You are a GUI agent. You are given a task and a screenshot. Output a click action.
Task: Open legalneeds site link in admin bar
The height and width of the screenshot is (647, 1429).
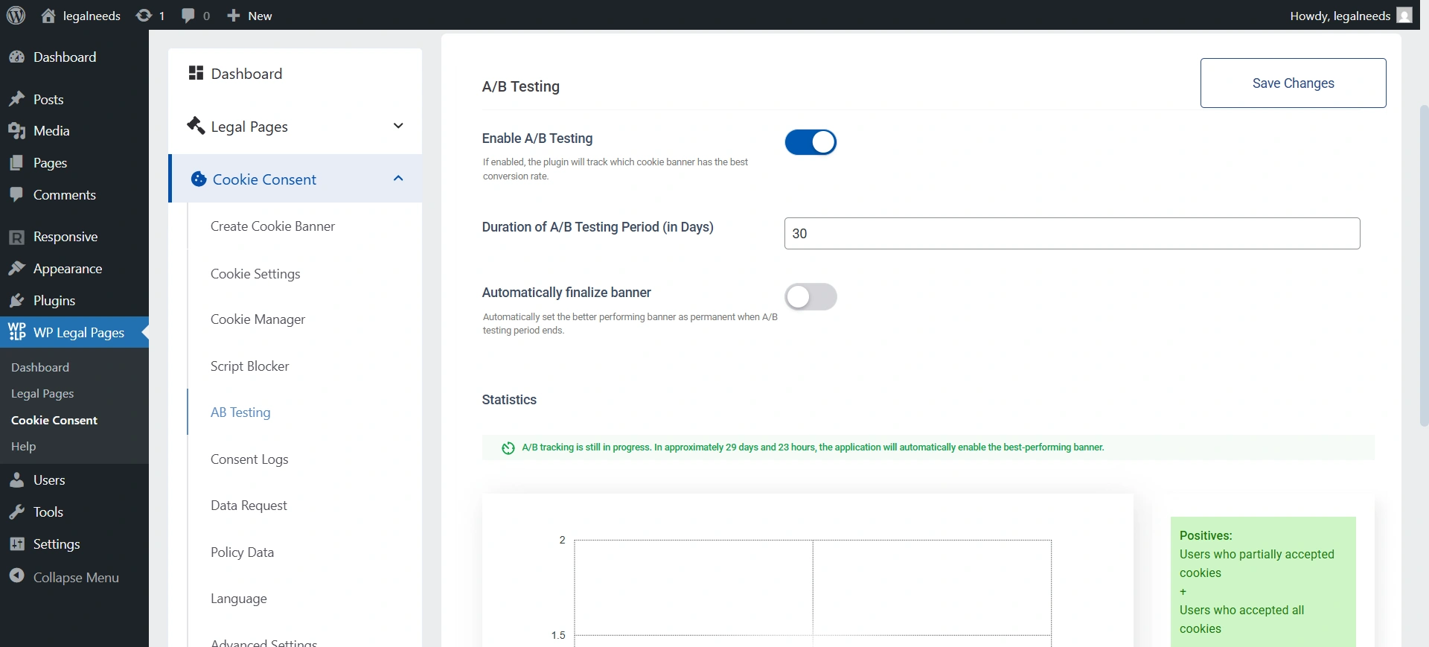tap(92, 16)
